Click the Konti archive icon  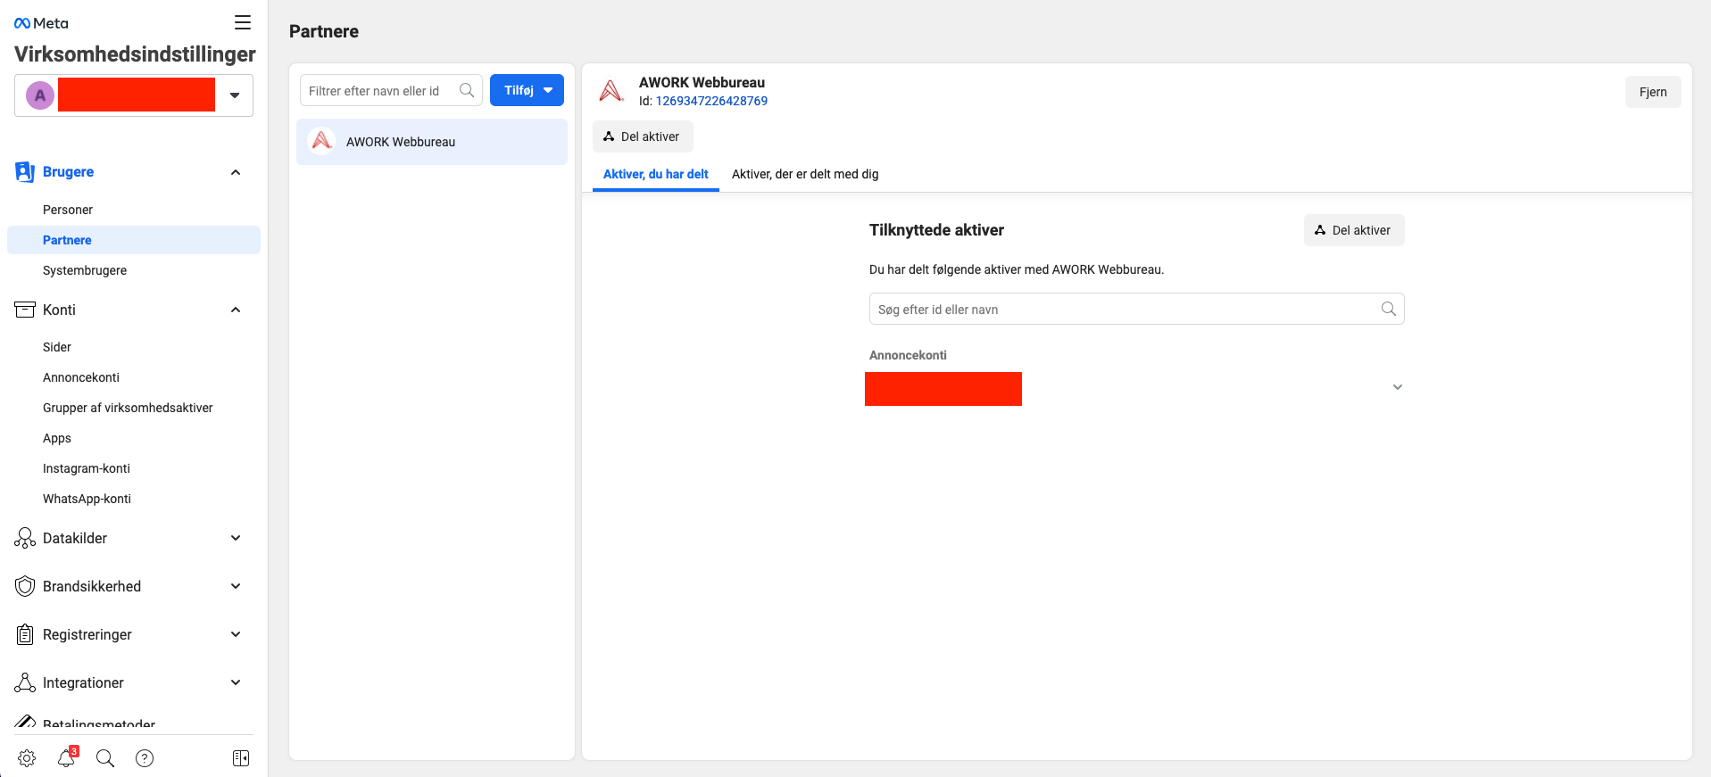[25, 310]
